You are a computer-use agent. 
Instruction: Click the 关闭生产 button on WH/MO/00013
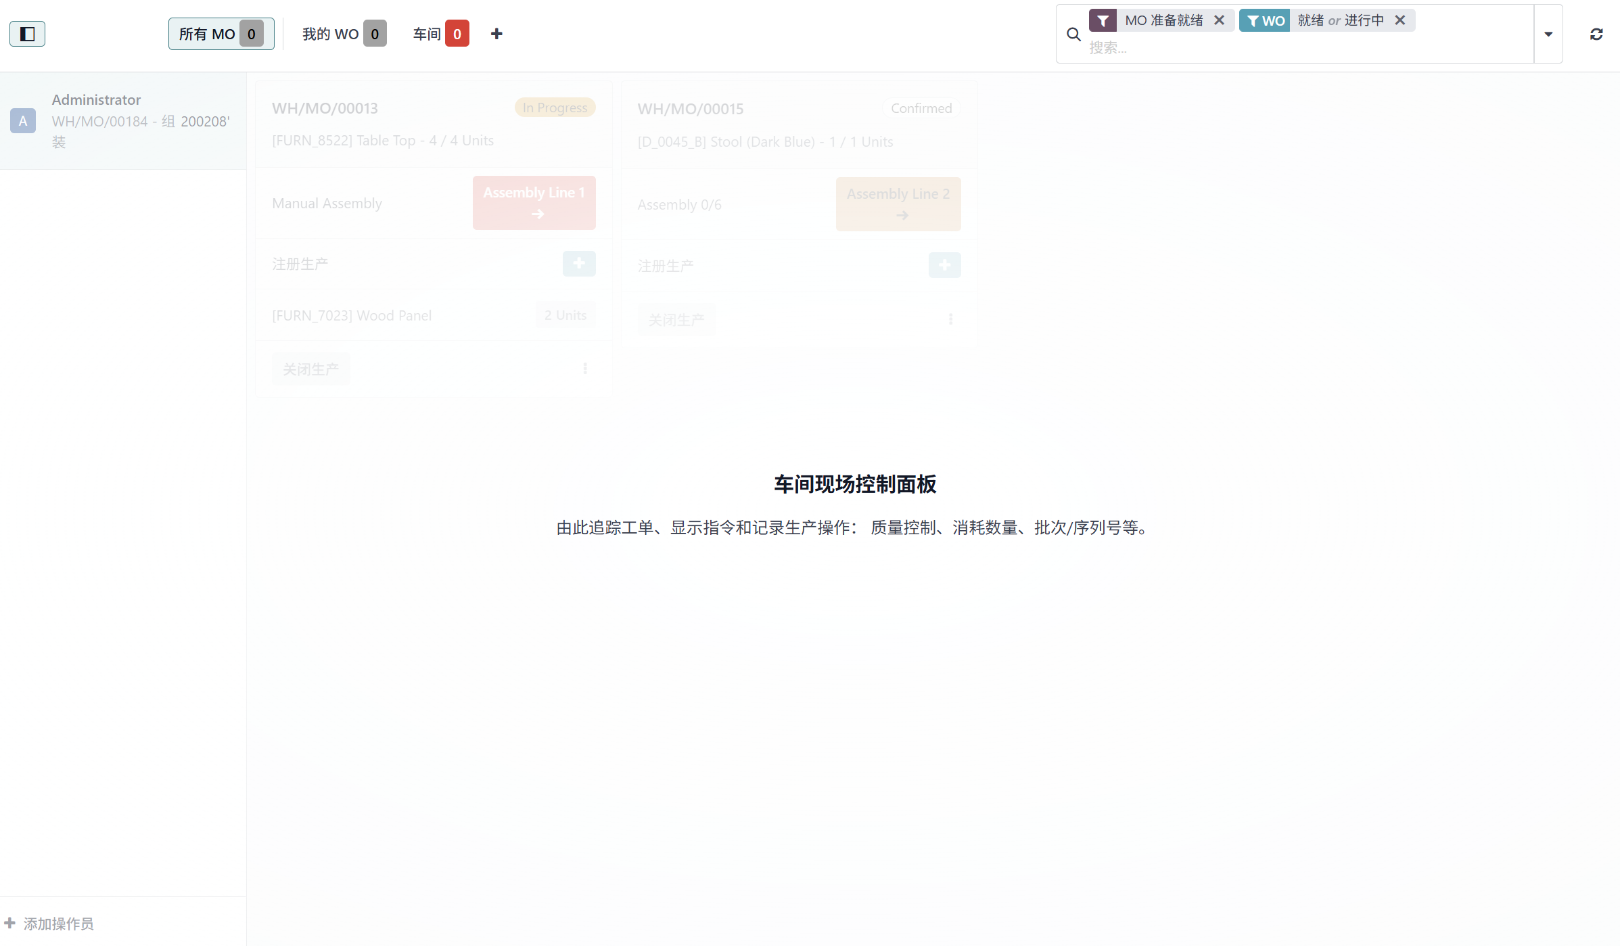pyautogui.click(x=310, y=369)
